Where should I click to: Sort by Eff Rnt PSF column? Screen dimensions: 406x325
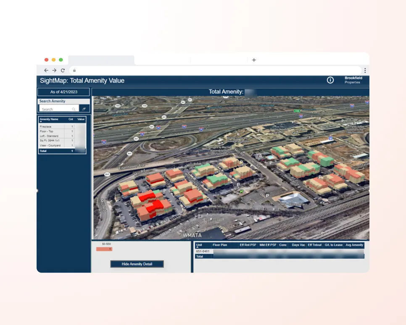(248, 245)
